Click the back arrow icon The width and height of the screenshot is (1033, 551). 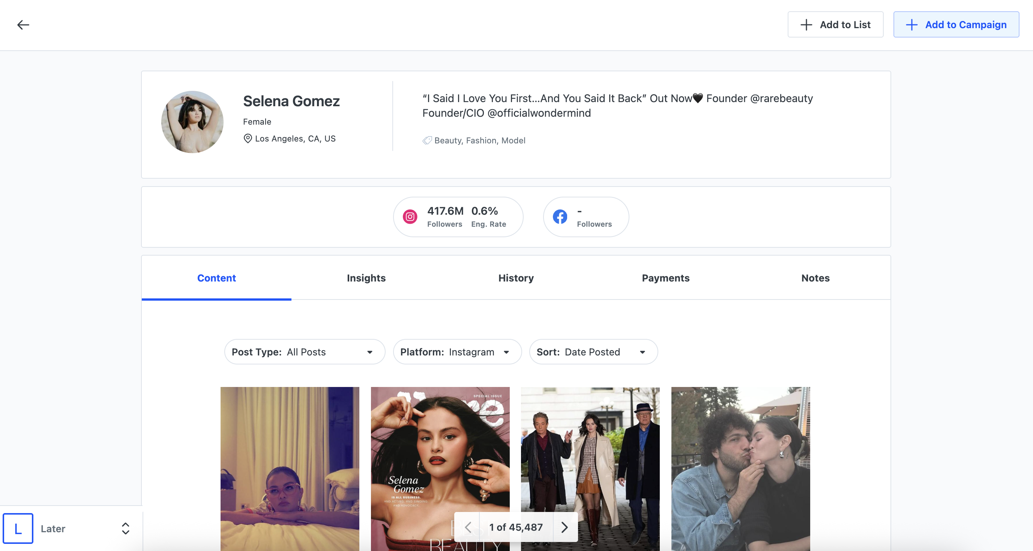coord(23,25)
